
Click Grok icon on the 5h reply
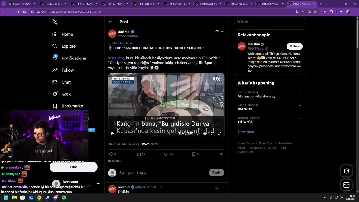[x=217, y=187]
